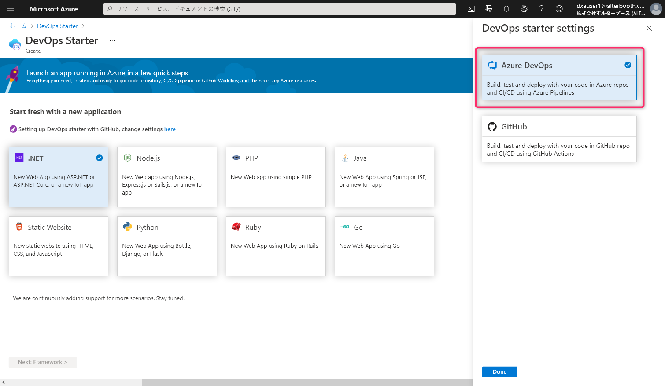Screen dimensions: 665x386
Task: Open the directory and subscription filter icon
Action: pos(488,9)
